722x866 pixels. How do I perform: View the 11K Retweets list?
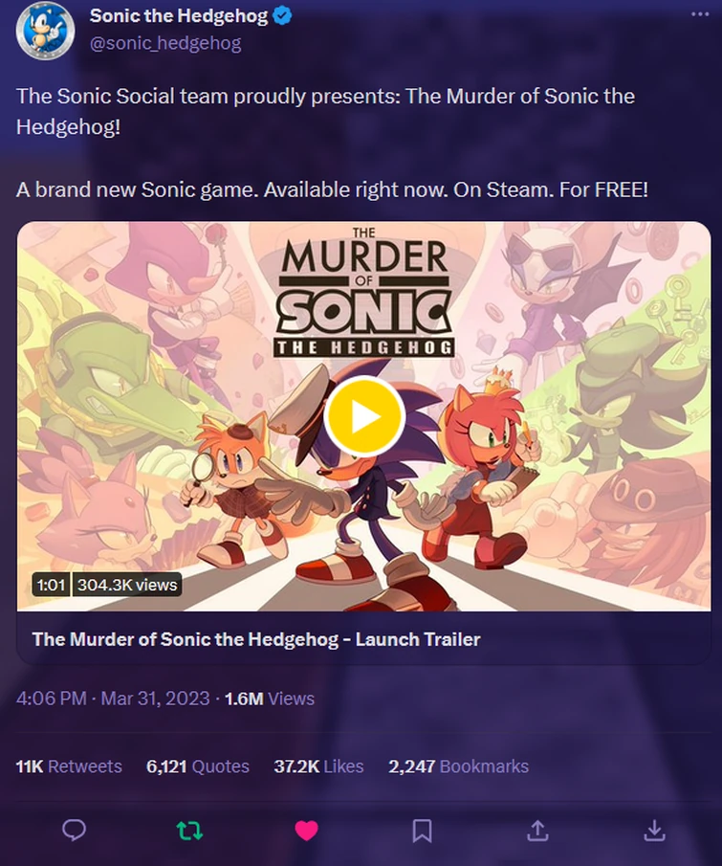[x=69, y=766]
